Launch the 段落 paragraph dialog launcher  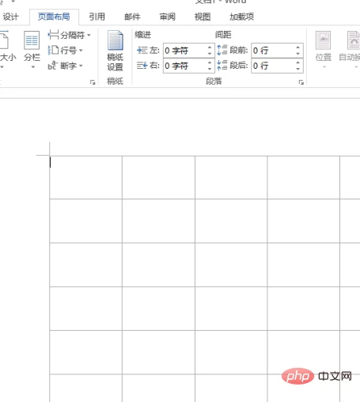pyautogui.click(x=301, y=82)
